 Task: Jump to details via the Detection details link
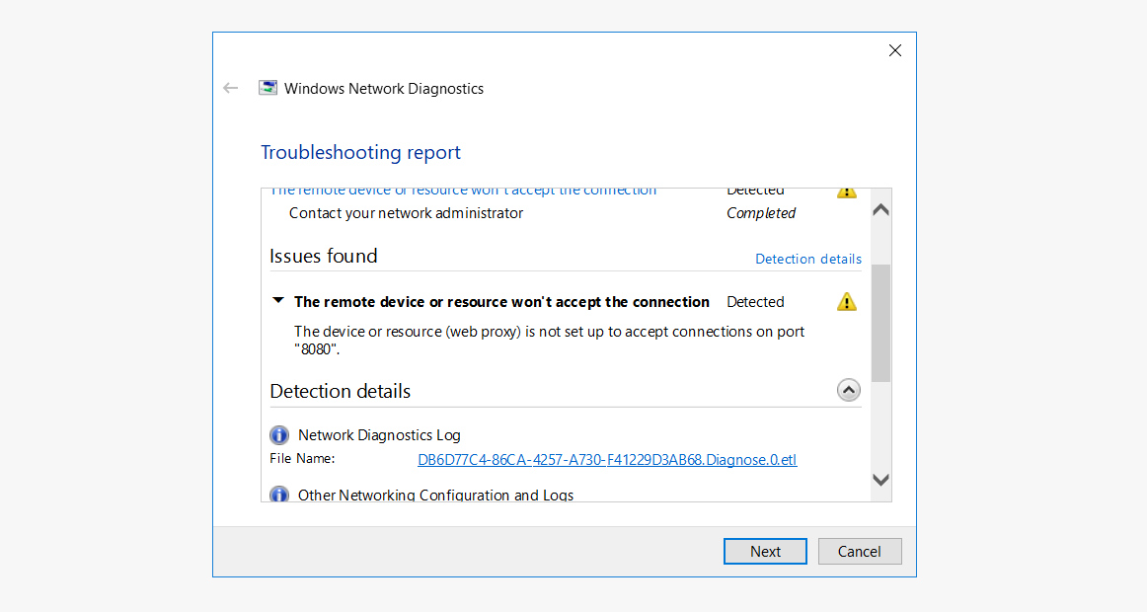pos(807,259)
